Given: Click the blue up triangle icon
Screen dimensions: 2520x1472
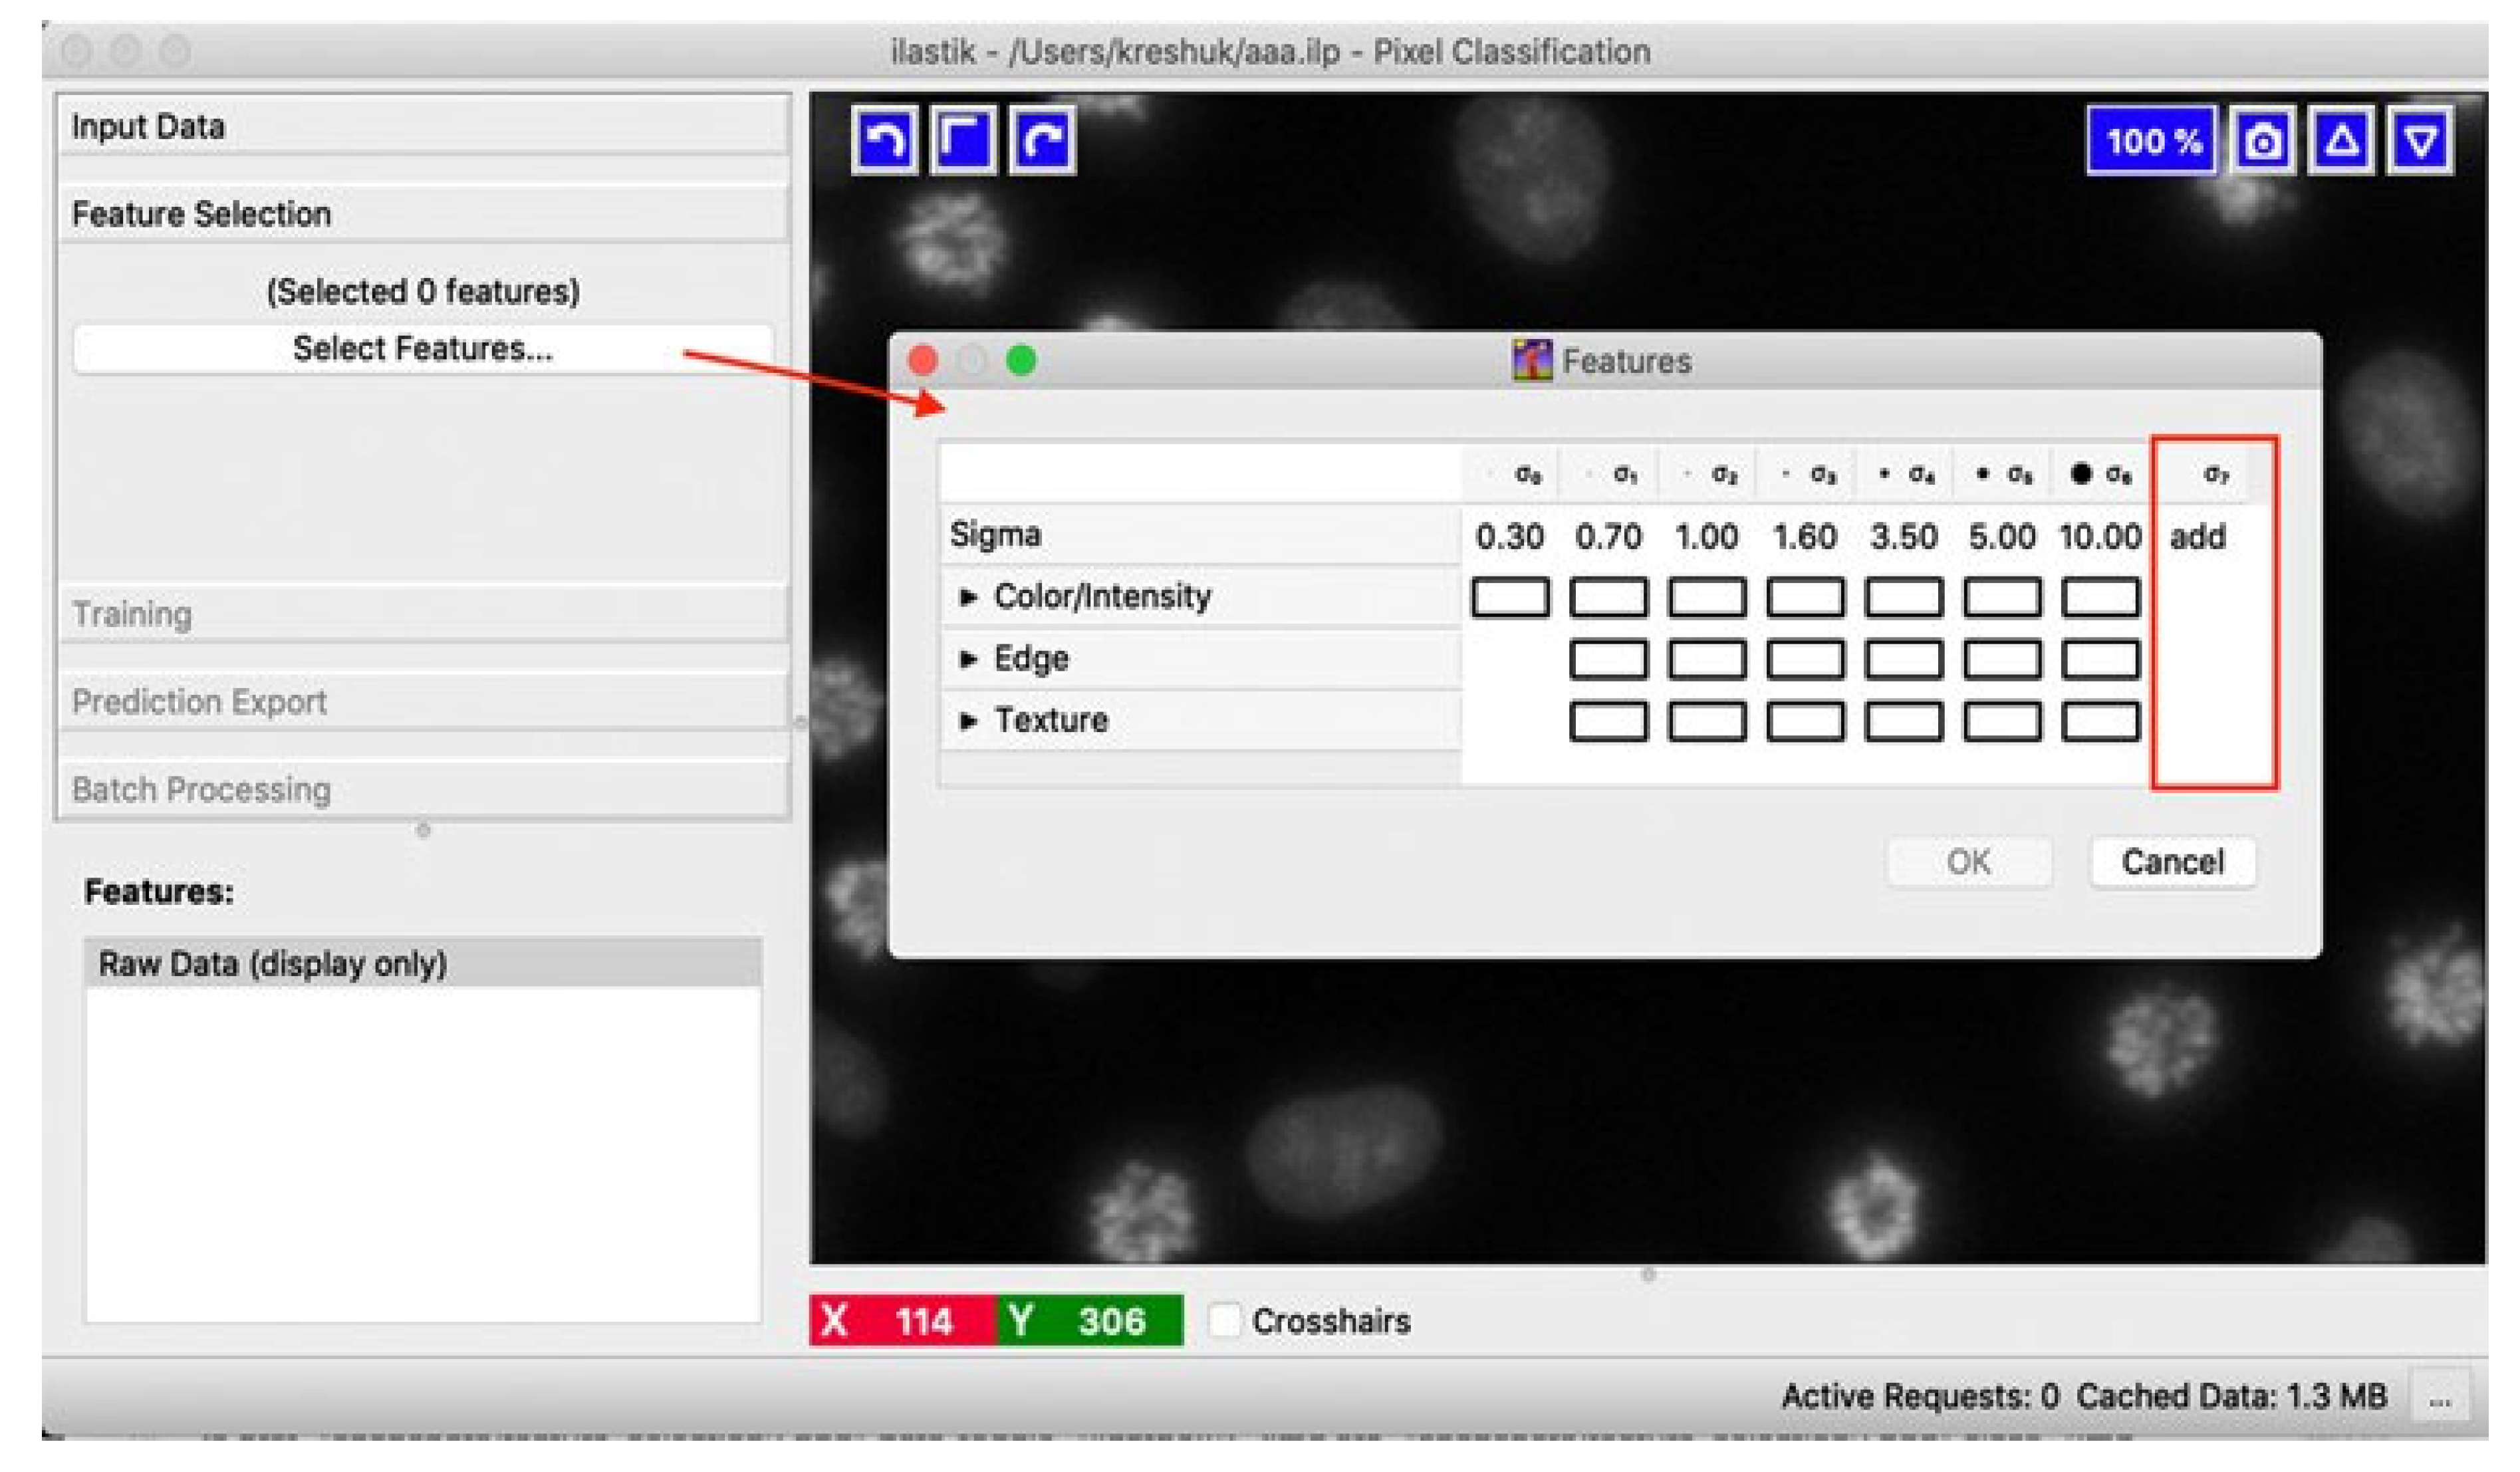Looking at the screenshot, I should coord(2342,141).
